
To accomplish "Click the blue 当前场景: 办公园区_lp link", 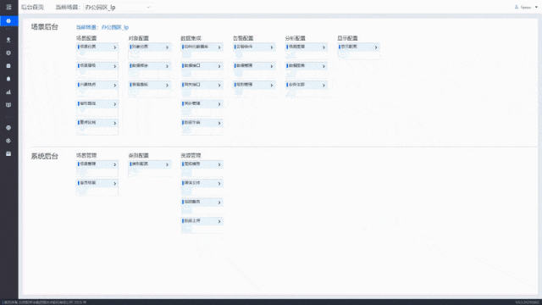I will 102,27.
